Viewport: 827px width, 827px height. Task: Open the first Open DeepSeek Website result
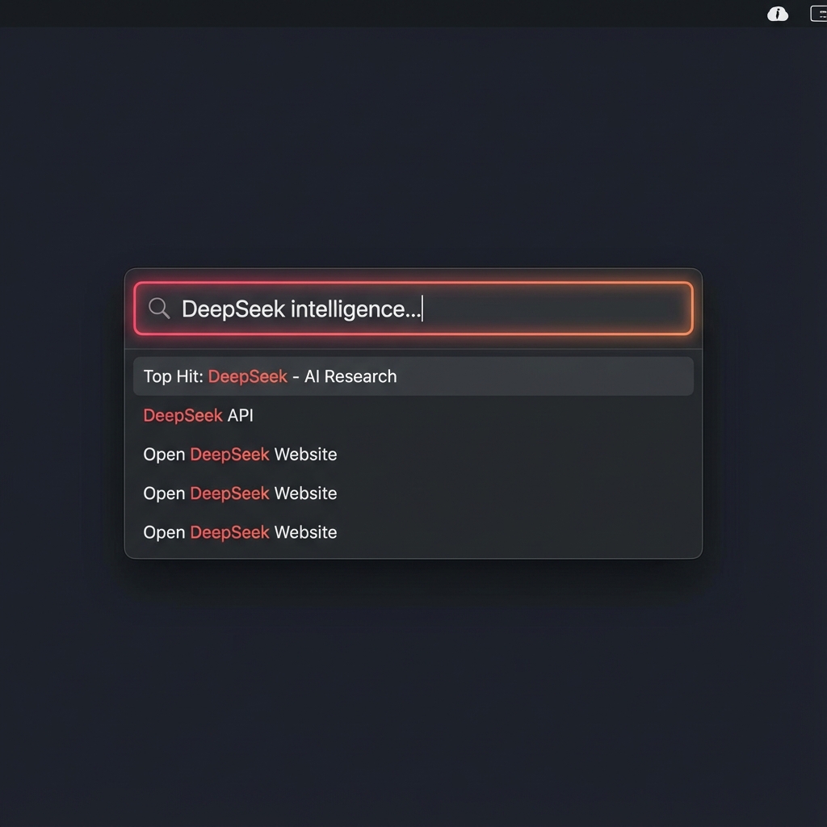(240, 454)
